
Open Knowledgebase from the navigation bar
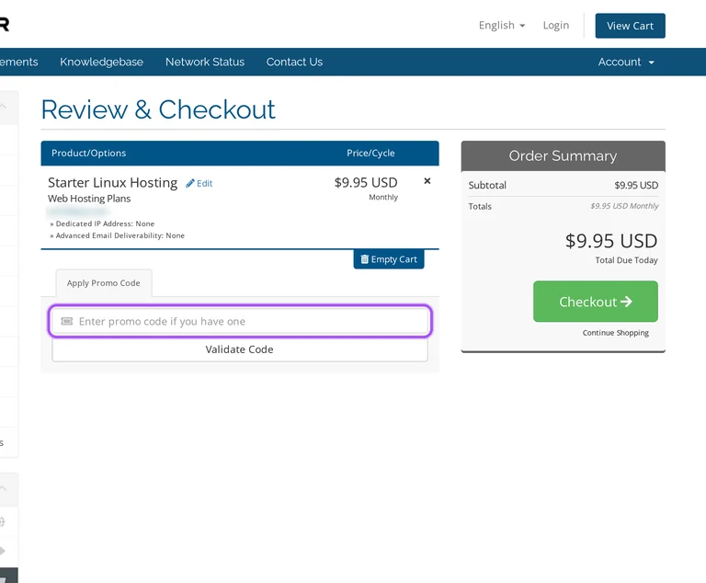pos(101,62)
